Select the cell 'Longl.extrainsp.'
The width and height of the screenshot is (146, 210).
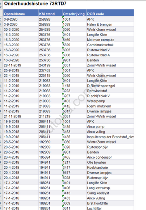(x=110, y=188)
